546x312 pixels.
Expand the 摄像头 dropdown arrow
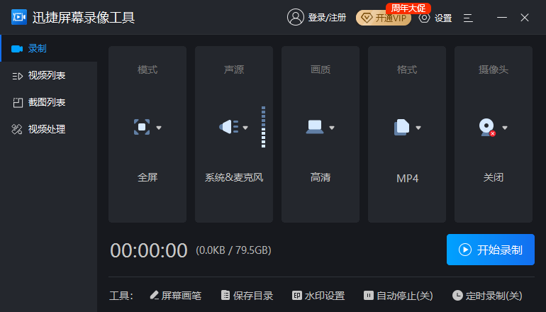(505, 128)
